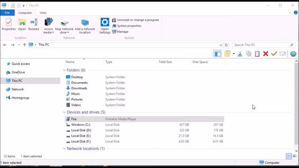Click the red X Delete icon
Screen dimensions: 299x168
point(266,54)
